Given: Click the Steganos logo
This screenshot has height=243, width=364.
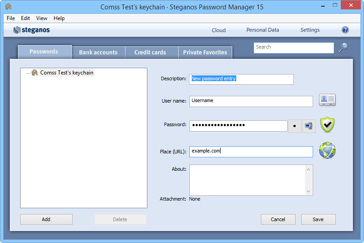Looking at the screenshot, I should click(x=32, y=30).
